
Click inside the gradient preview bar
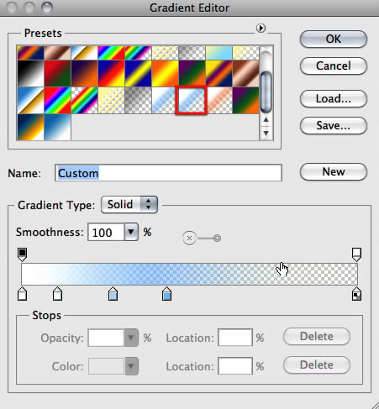[x=189, y=274]
